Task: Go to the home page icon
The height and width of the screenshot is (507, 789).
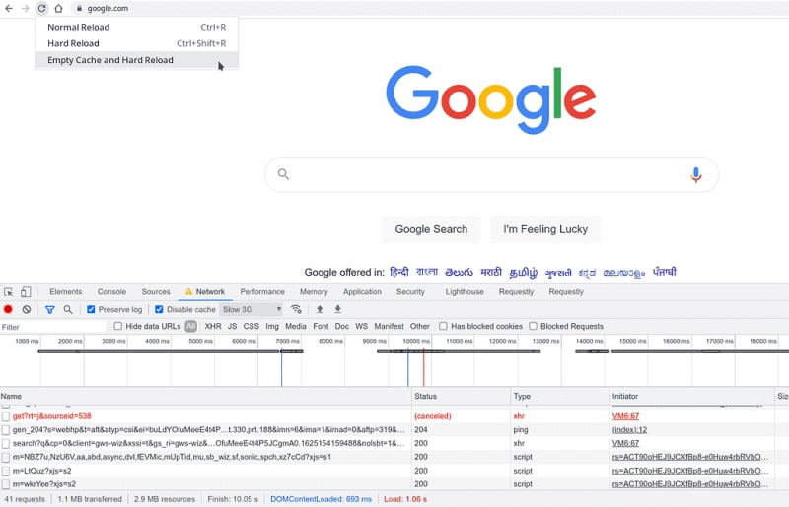Action: [59, 8]
